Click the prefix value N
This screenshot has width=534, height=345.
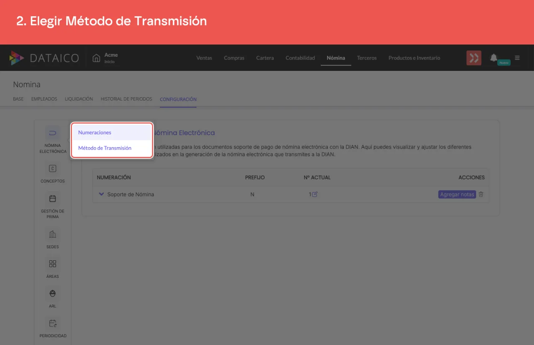pos(252,194)
